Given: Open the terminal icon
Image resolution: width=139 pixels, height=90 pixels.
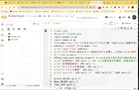Looking at the screenshot, I should point(2,84).
